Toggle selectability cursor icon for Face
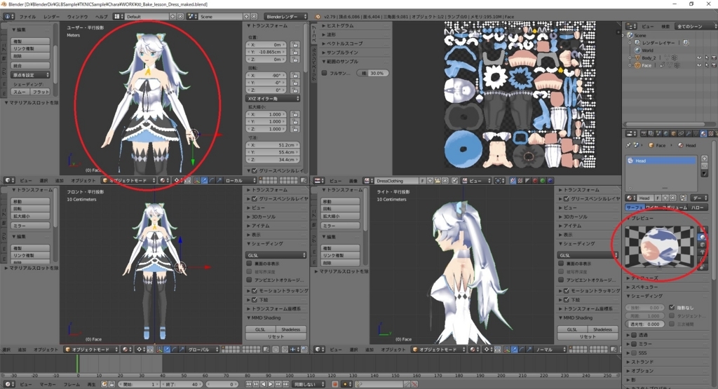This screenshot has width=718, height=389. click(707, 65)
